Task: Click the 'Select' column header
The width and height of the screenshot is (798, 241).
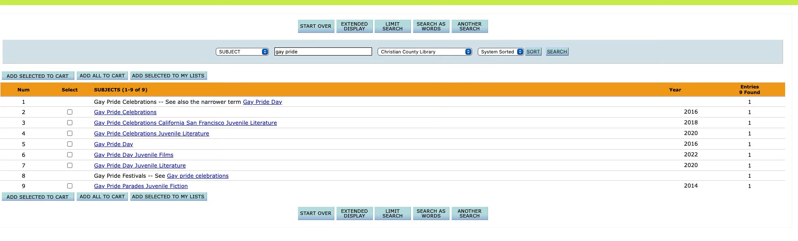Action: point(70,90)
